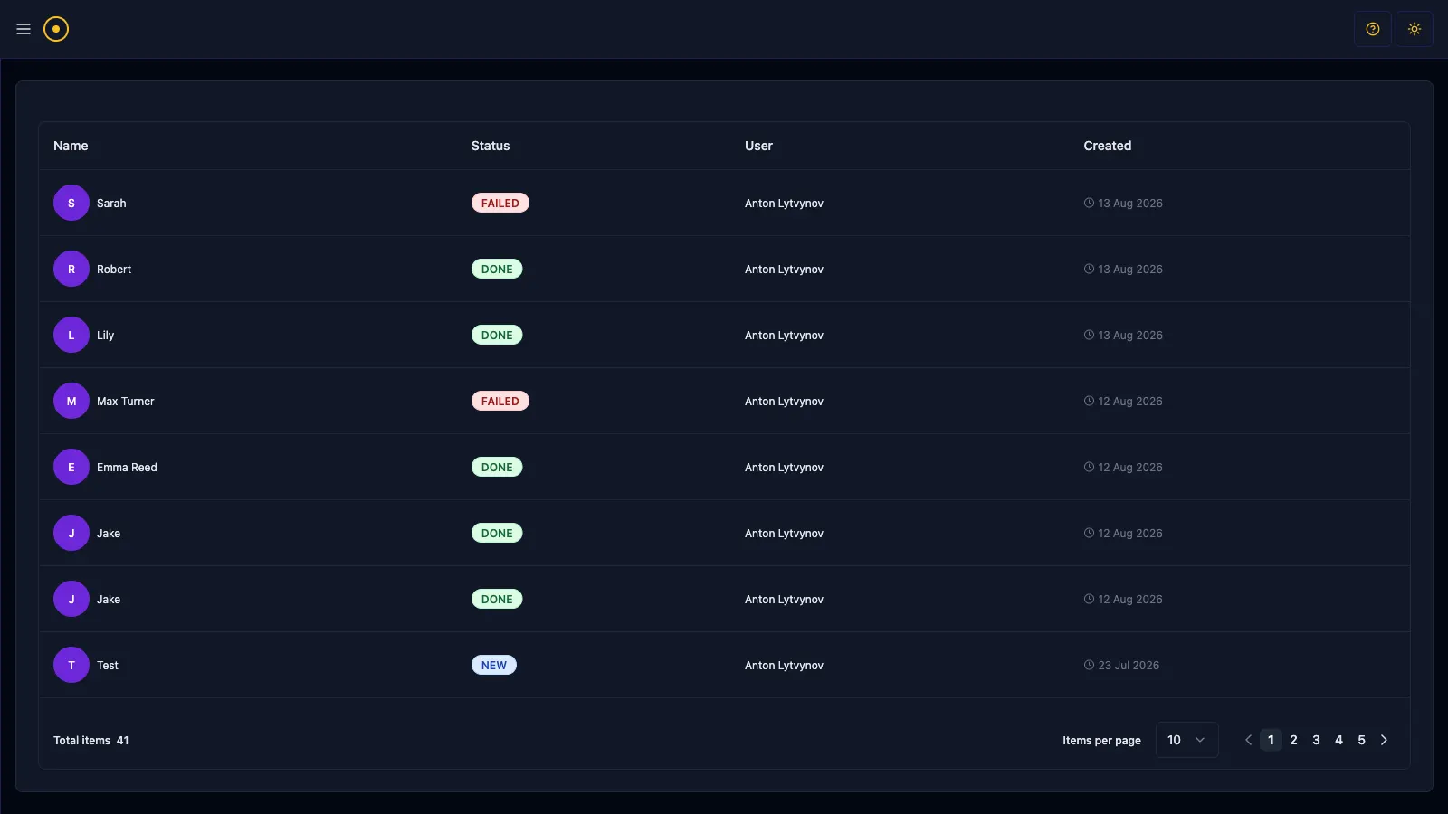Screen dimensions: 1448x814
Task: Click Sarah's purple S avatar
Action: [71, 203]
